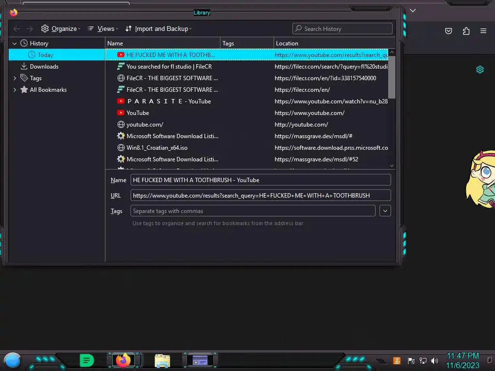Expand the Tags tree node

tap(15, 78)
